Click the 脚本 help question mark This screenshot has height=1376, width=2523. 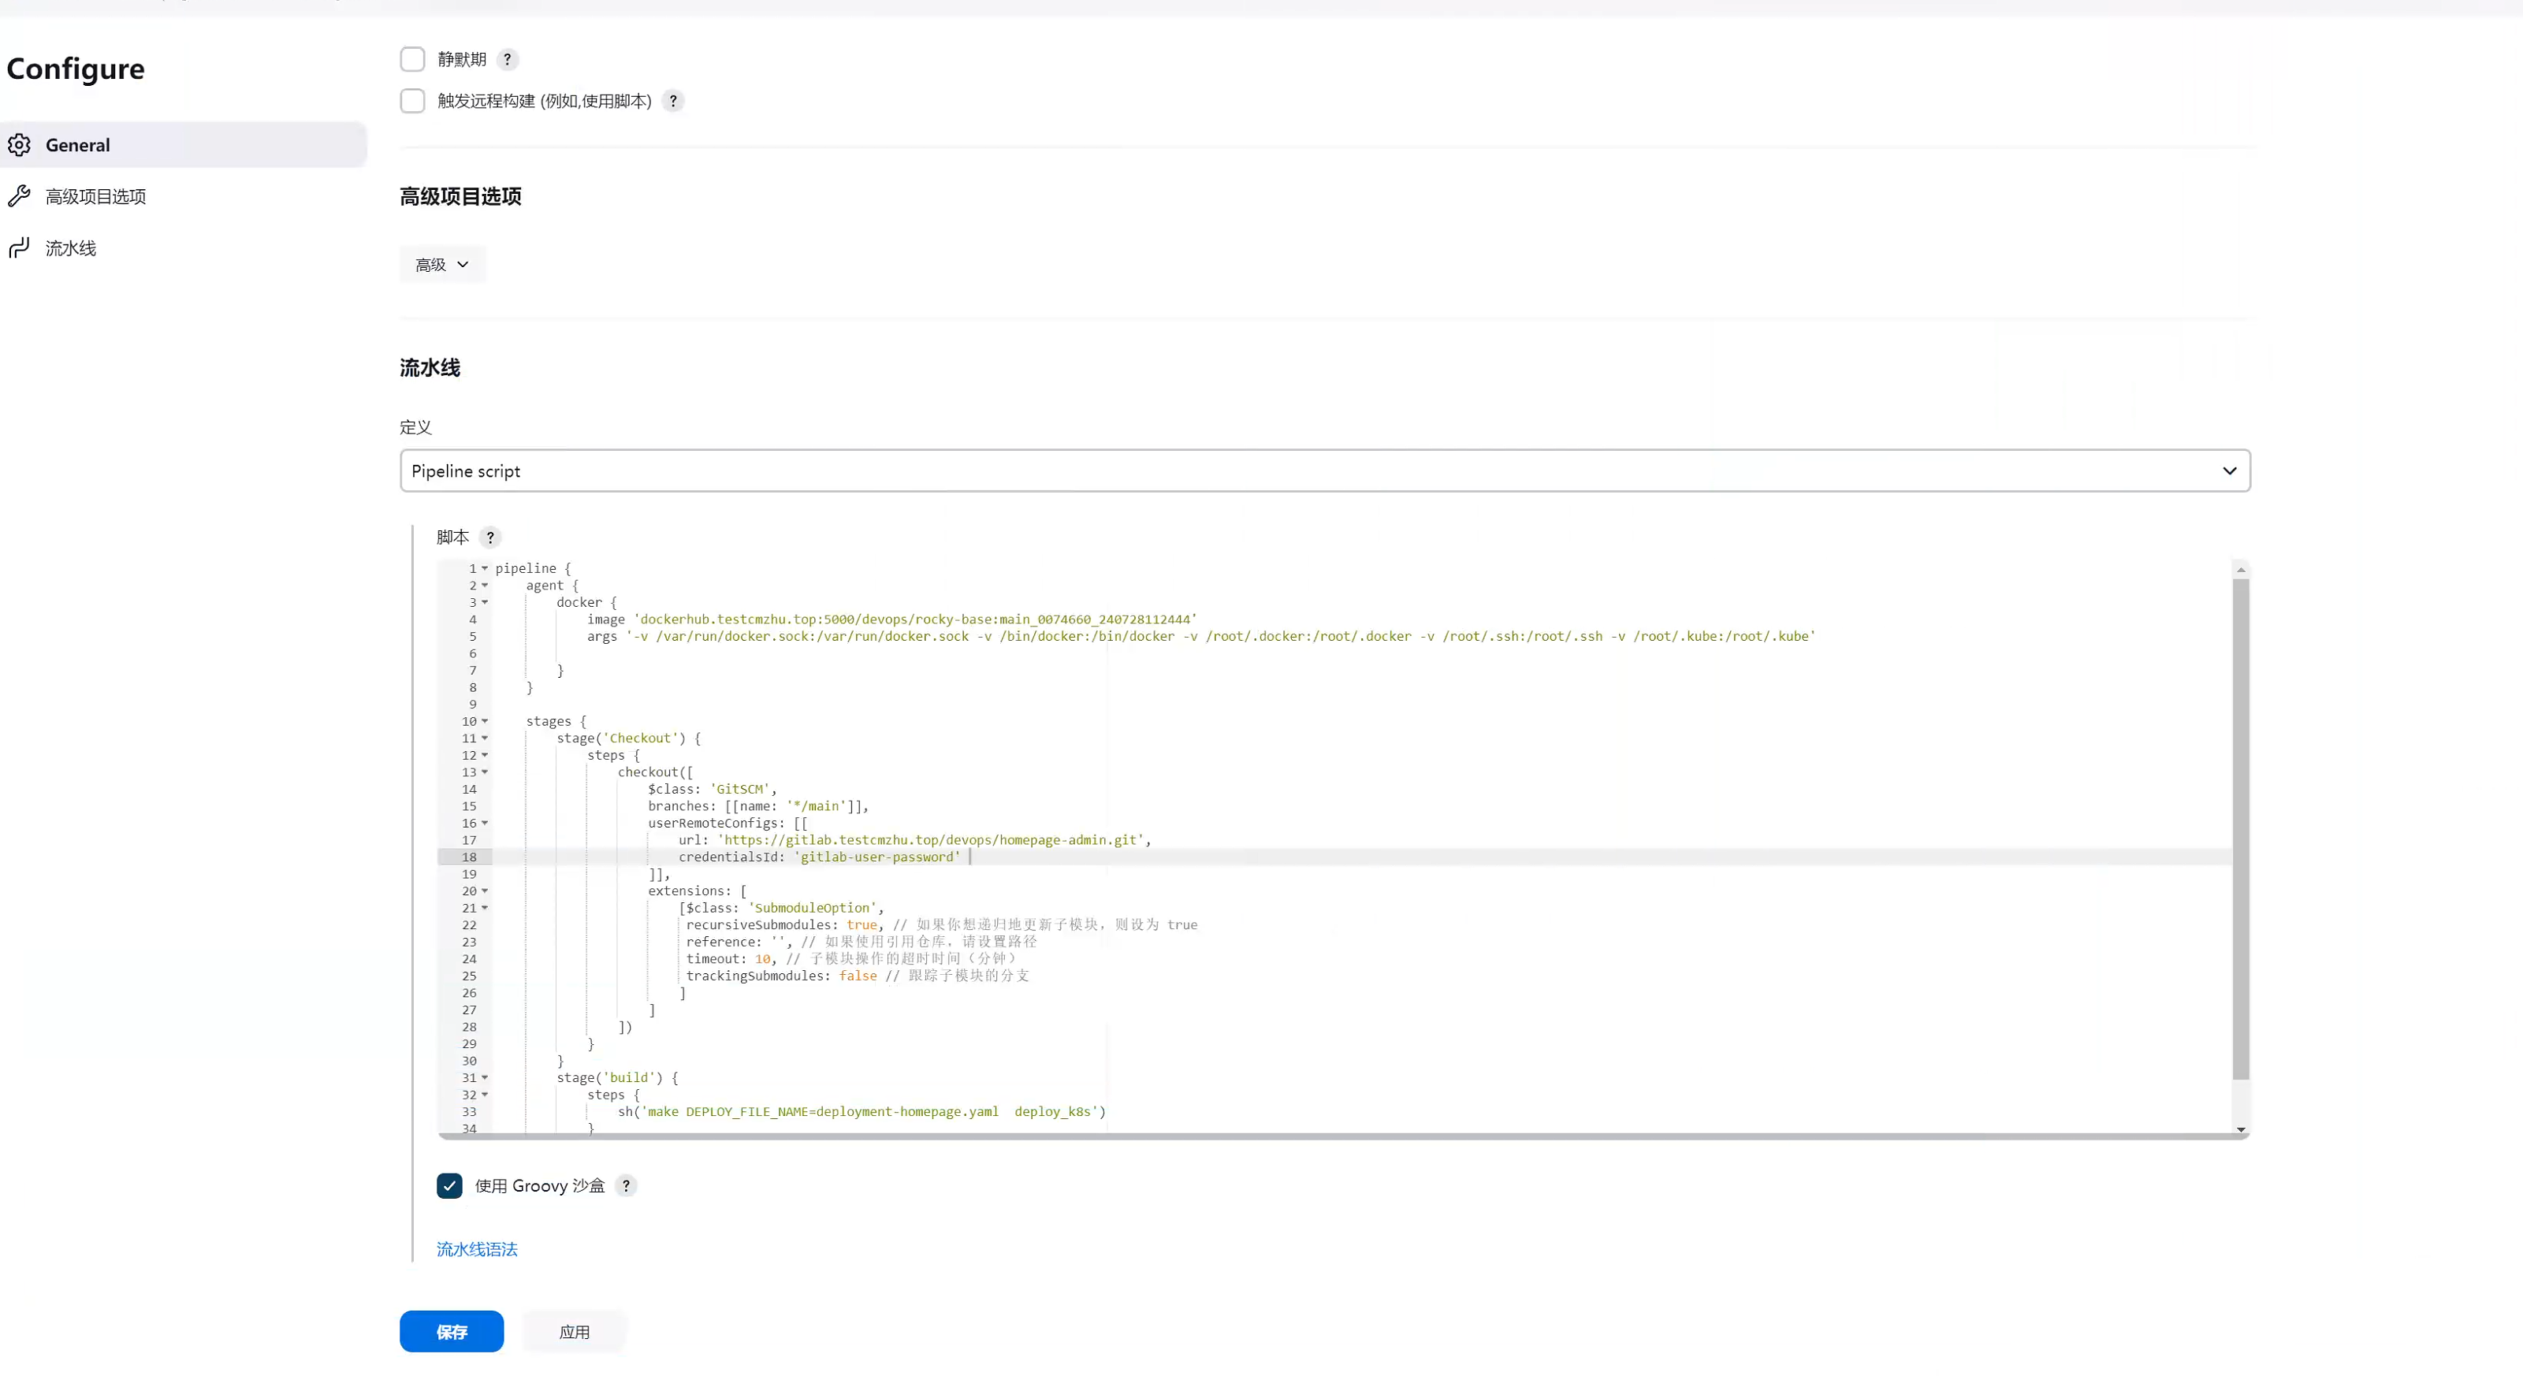[491, 537]
